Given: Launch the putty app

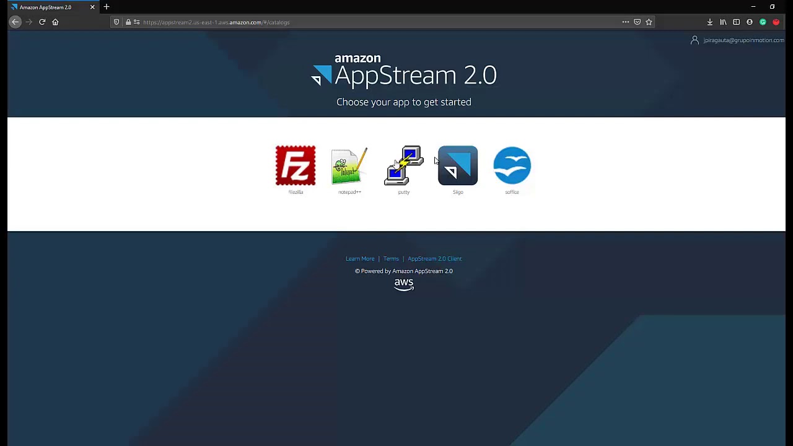Looking at the screenshot, I should 404,166.
